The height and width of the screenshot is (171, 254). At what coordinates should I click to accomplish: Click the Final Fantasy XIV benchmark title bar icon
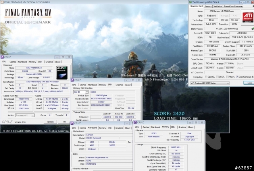[x=2, y=2]
